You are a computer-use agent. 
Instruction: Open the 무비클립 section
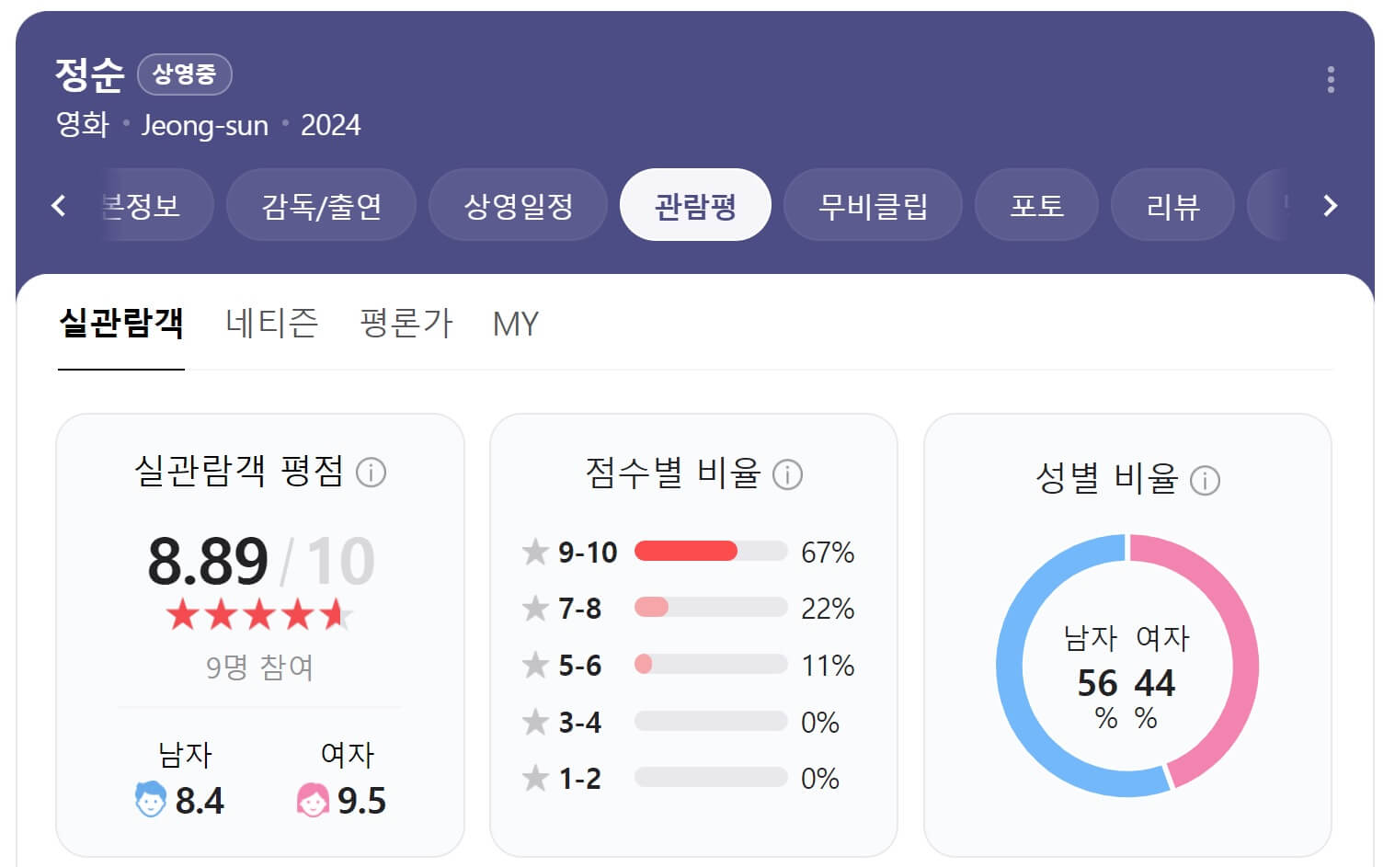(873, 205)
